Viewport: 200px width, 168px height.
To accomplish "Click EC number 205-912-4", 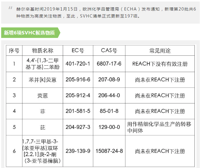I will pos(78,95).
